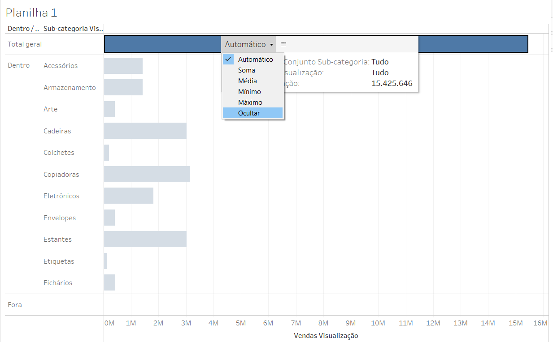Open the Automático totals dropdown
The image size is (553, 342).
249,44
